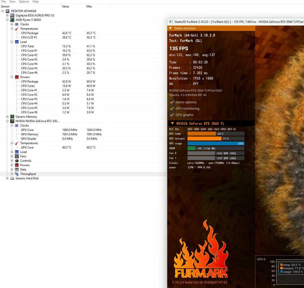The width and height of the screenshot is (304, 288).
Task: Select the GPU Shader clock row
Action: [83, 139]
